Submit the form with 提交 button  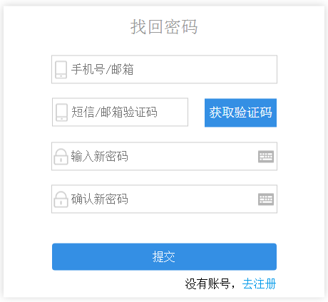tap(164, 256)
